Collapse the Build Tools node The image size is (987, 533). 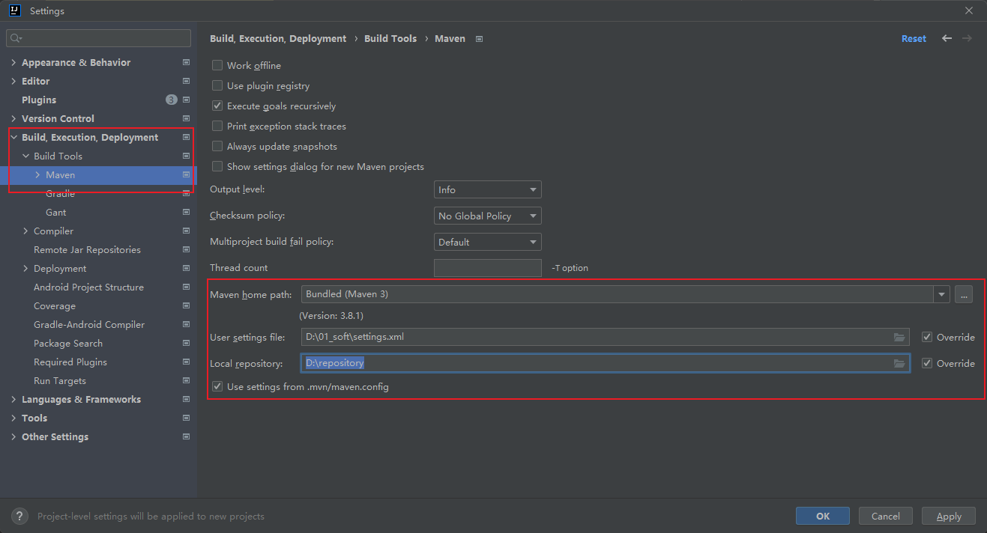(x=25, y=156)
